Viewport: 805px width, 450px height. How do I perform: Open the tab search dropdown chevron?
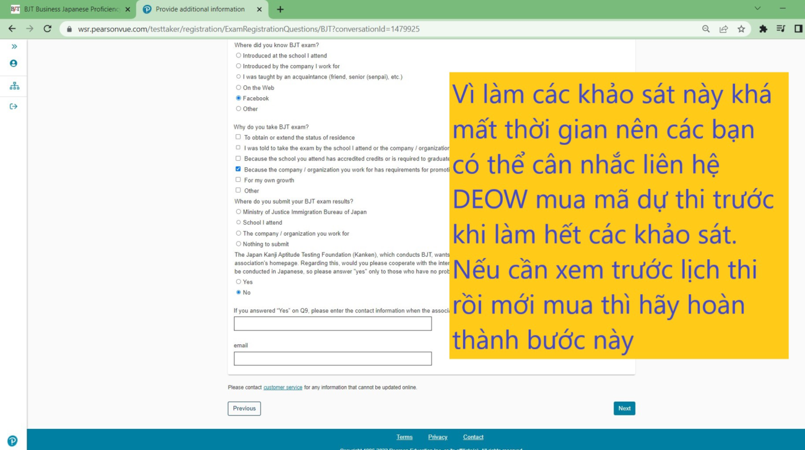[757, 9]
